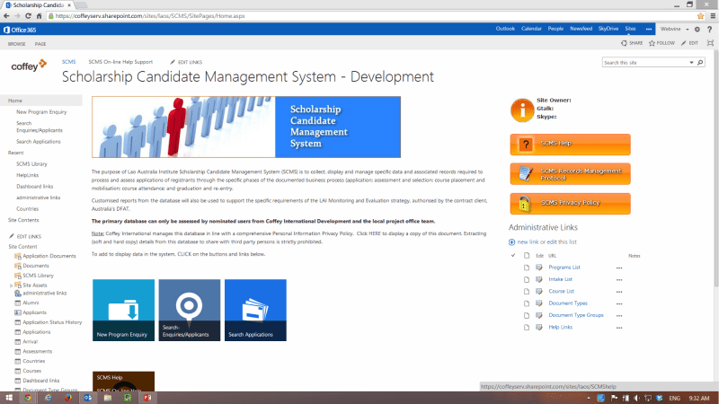Open Calendar in the Office bar
Screen dimensions: 719x404
531,29
